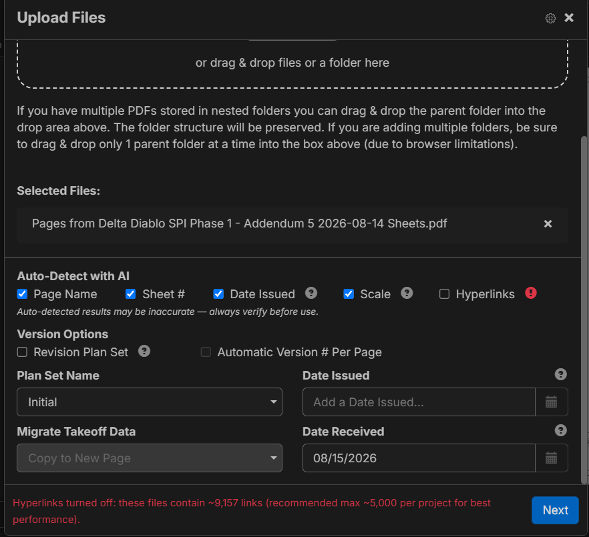Check Automatic Version # Per Page
This screenshot has width=589, height=537.
tap(206, 352)
